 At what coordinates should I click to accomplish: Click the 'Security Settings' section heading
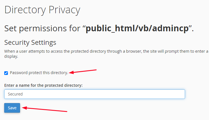pyautogui.click(x=30, y=43)
